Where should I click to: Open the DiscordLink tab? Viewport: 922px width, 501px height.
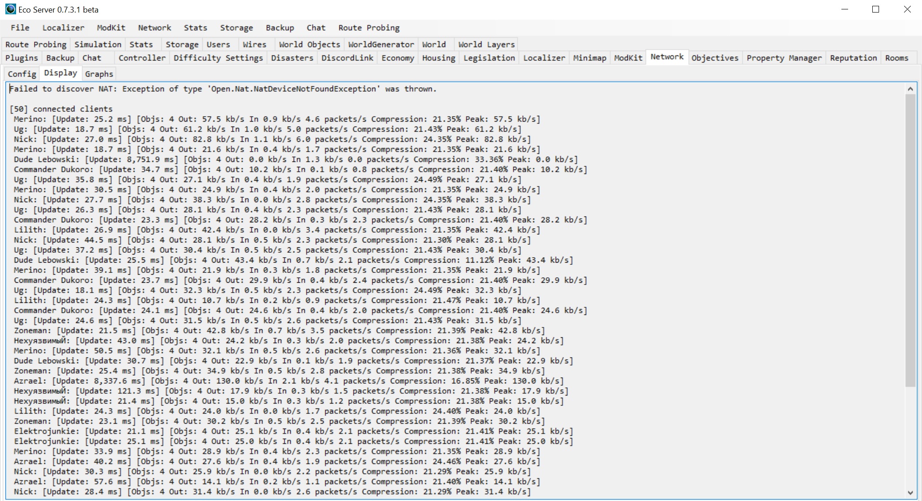(x=347, y=58)
